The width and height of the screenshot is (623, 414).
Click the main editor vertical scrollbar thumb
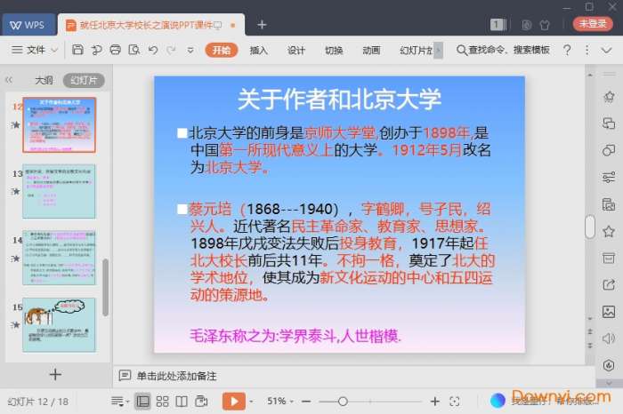[590, 227]
